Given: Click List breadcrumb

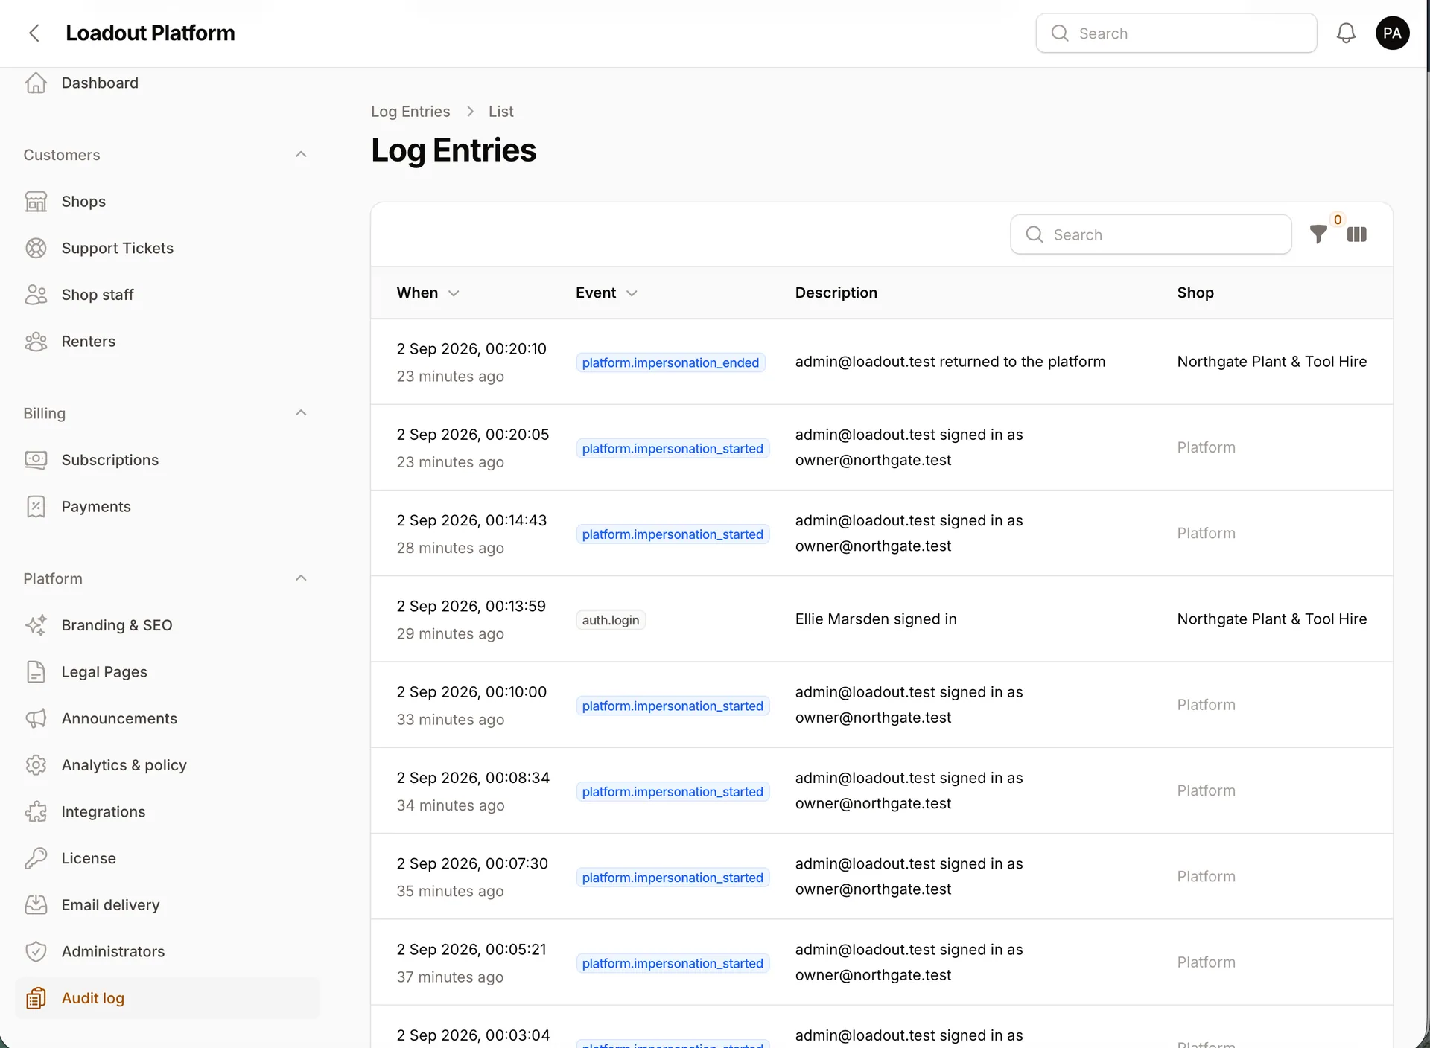Looking at the screenshot, I should (x=501, y=112).
